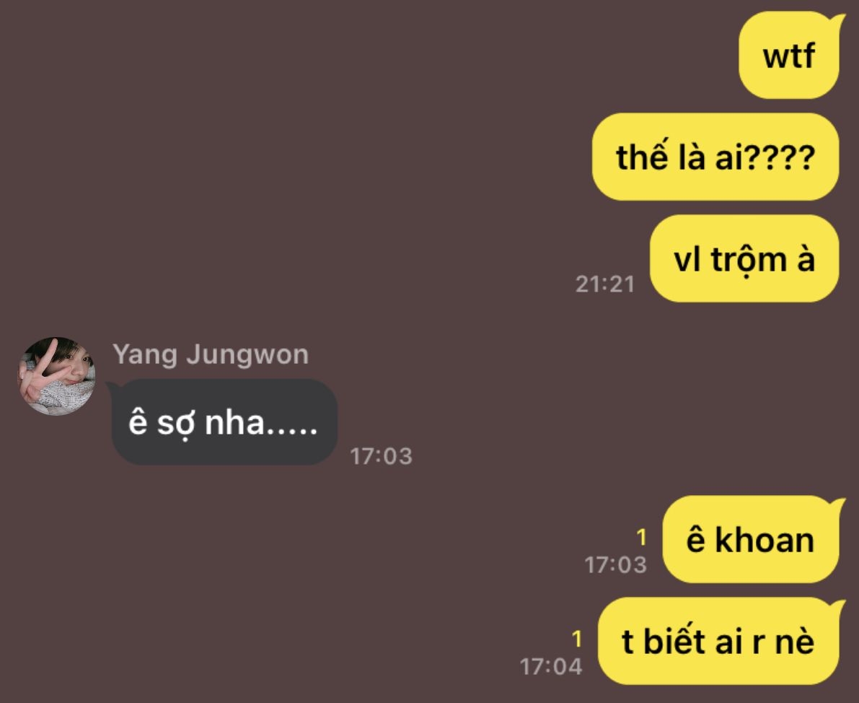Select the 'vl trộm à' message bubble
This screenshot has height=703, width=859.
(744, 258)
